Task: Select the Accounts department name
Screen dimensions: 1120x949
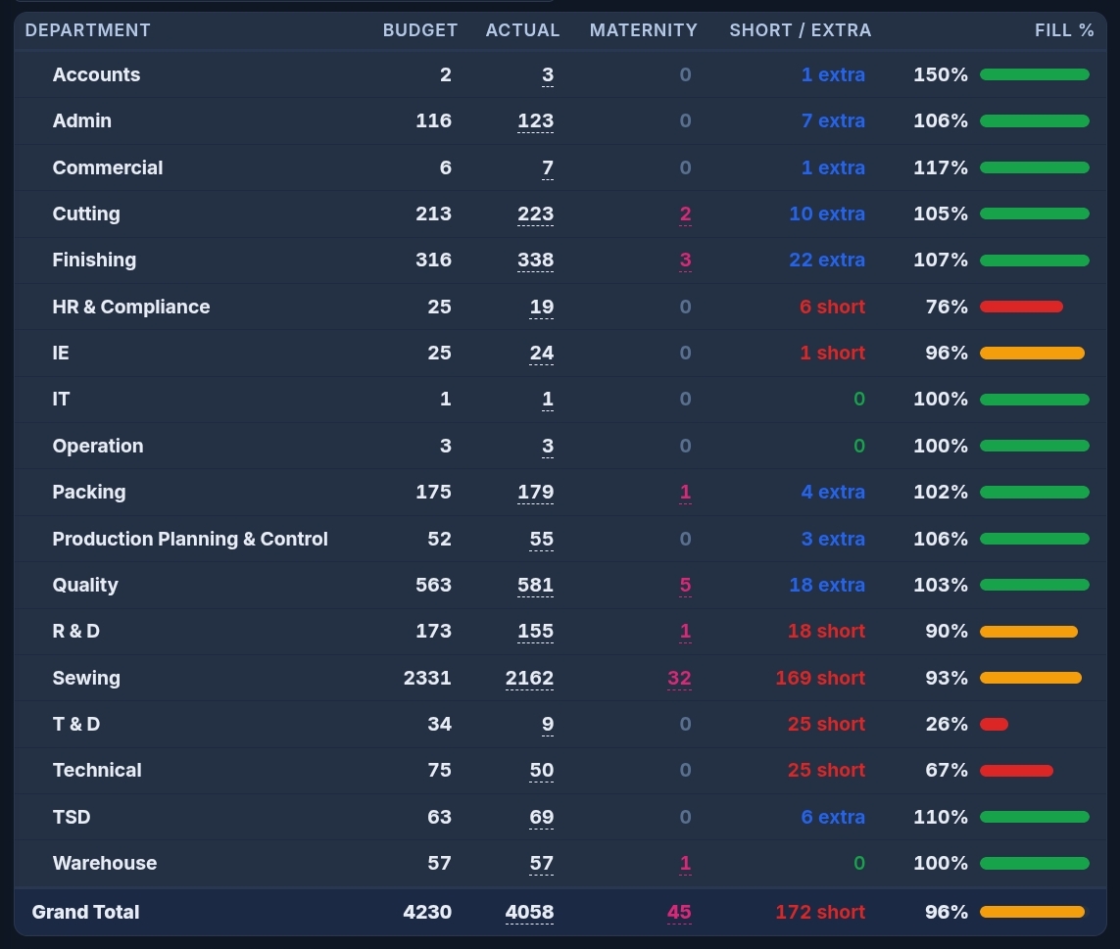Action: coord(96,74)
